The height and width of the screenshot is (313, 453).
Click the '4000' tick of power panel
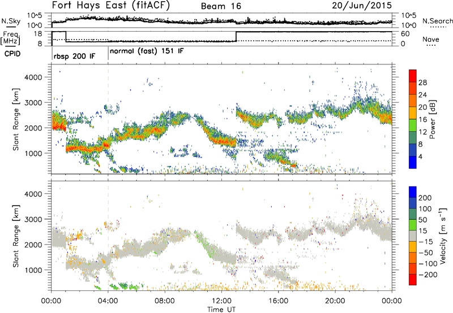(33, 77)
